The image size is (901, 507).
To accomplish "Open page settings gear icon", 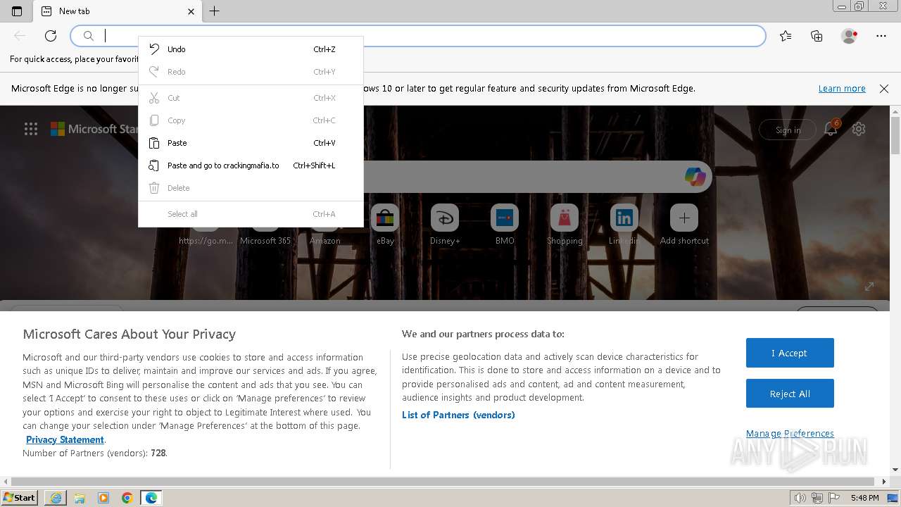I will click(x=859, y=129).
